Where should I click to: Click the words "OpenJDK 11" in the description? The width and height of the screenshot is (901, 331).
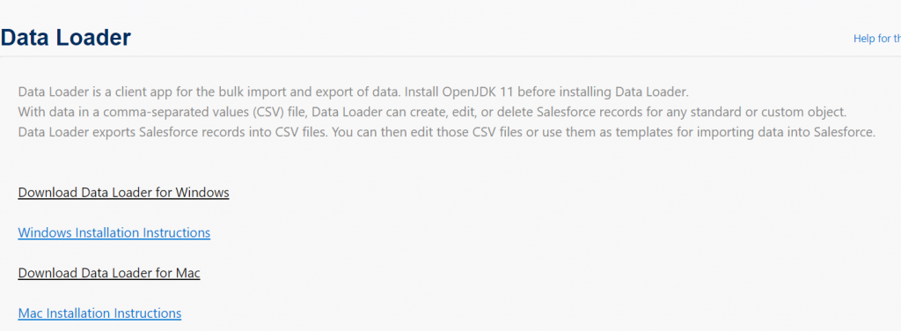click(x=479, y=92)
